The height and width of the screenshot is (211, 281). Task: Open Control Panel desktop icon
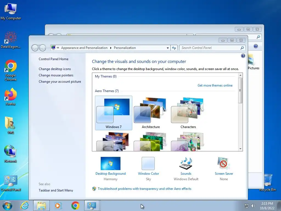(11, 183)
